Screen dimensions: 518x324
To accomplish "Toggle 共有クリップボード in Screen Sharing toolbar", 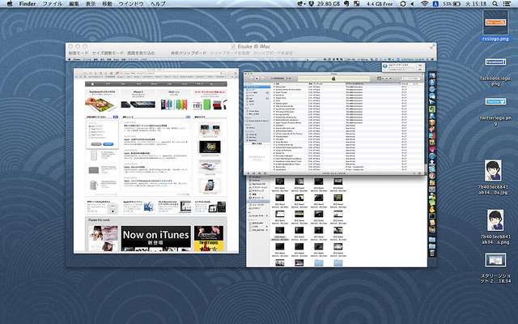I will [189, 53].
